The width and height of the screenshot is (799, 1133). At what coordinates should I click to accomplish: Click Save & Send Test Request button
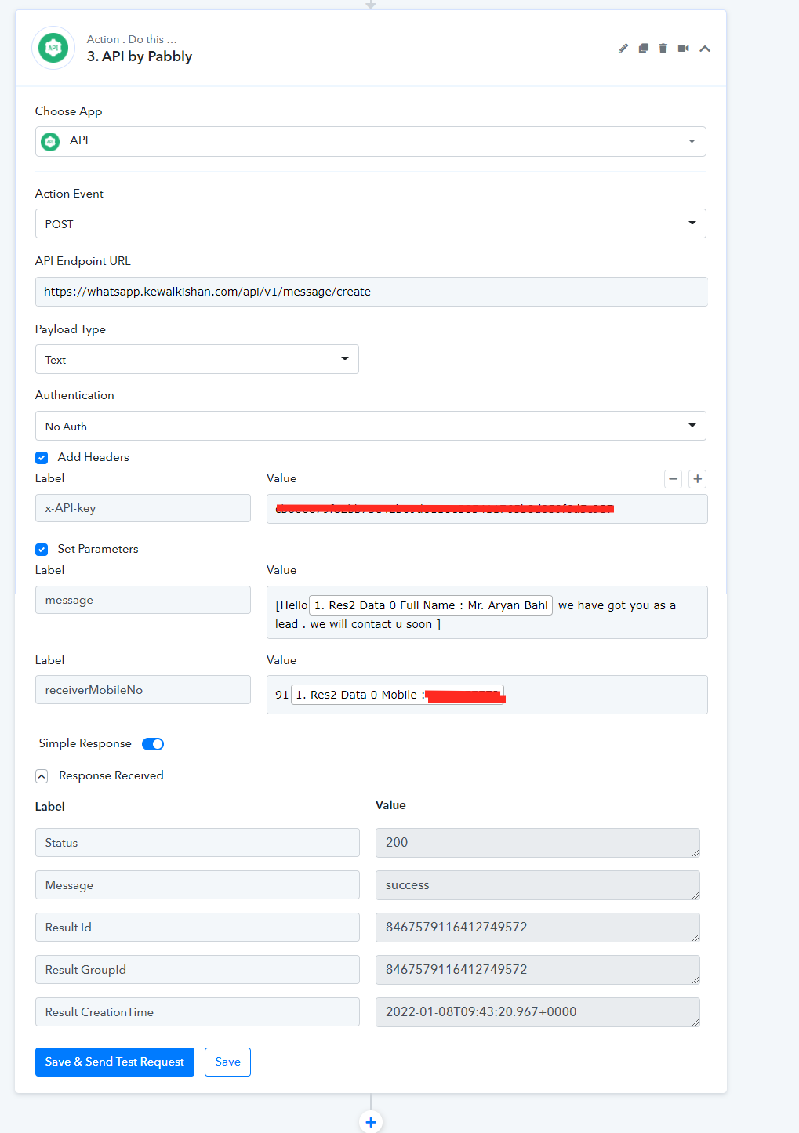coord(114,1062)
